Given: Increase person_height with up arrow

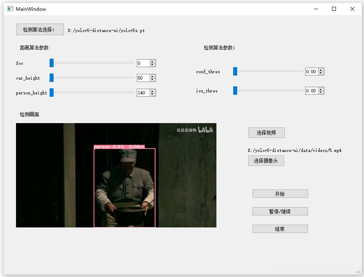Looking at the screenshot, I should tap(152, 92).
